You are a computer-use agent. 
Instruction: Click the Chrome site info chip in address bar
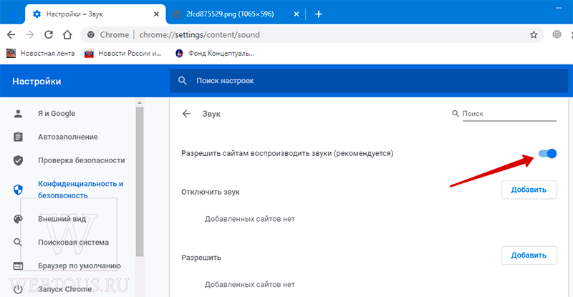(108, 34)
